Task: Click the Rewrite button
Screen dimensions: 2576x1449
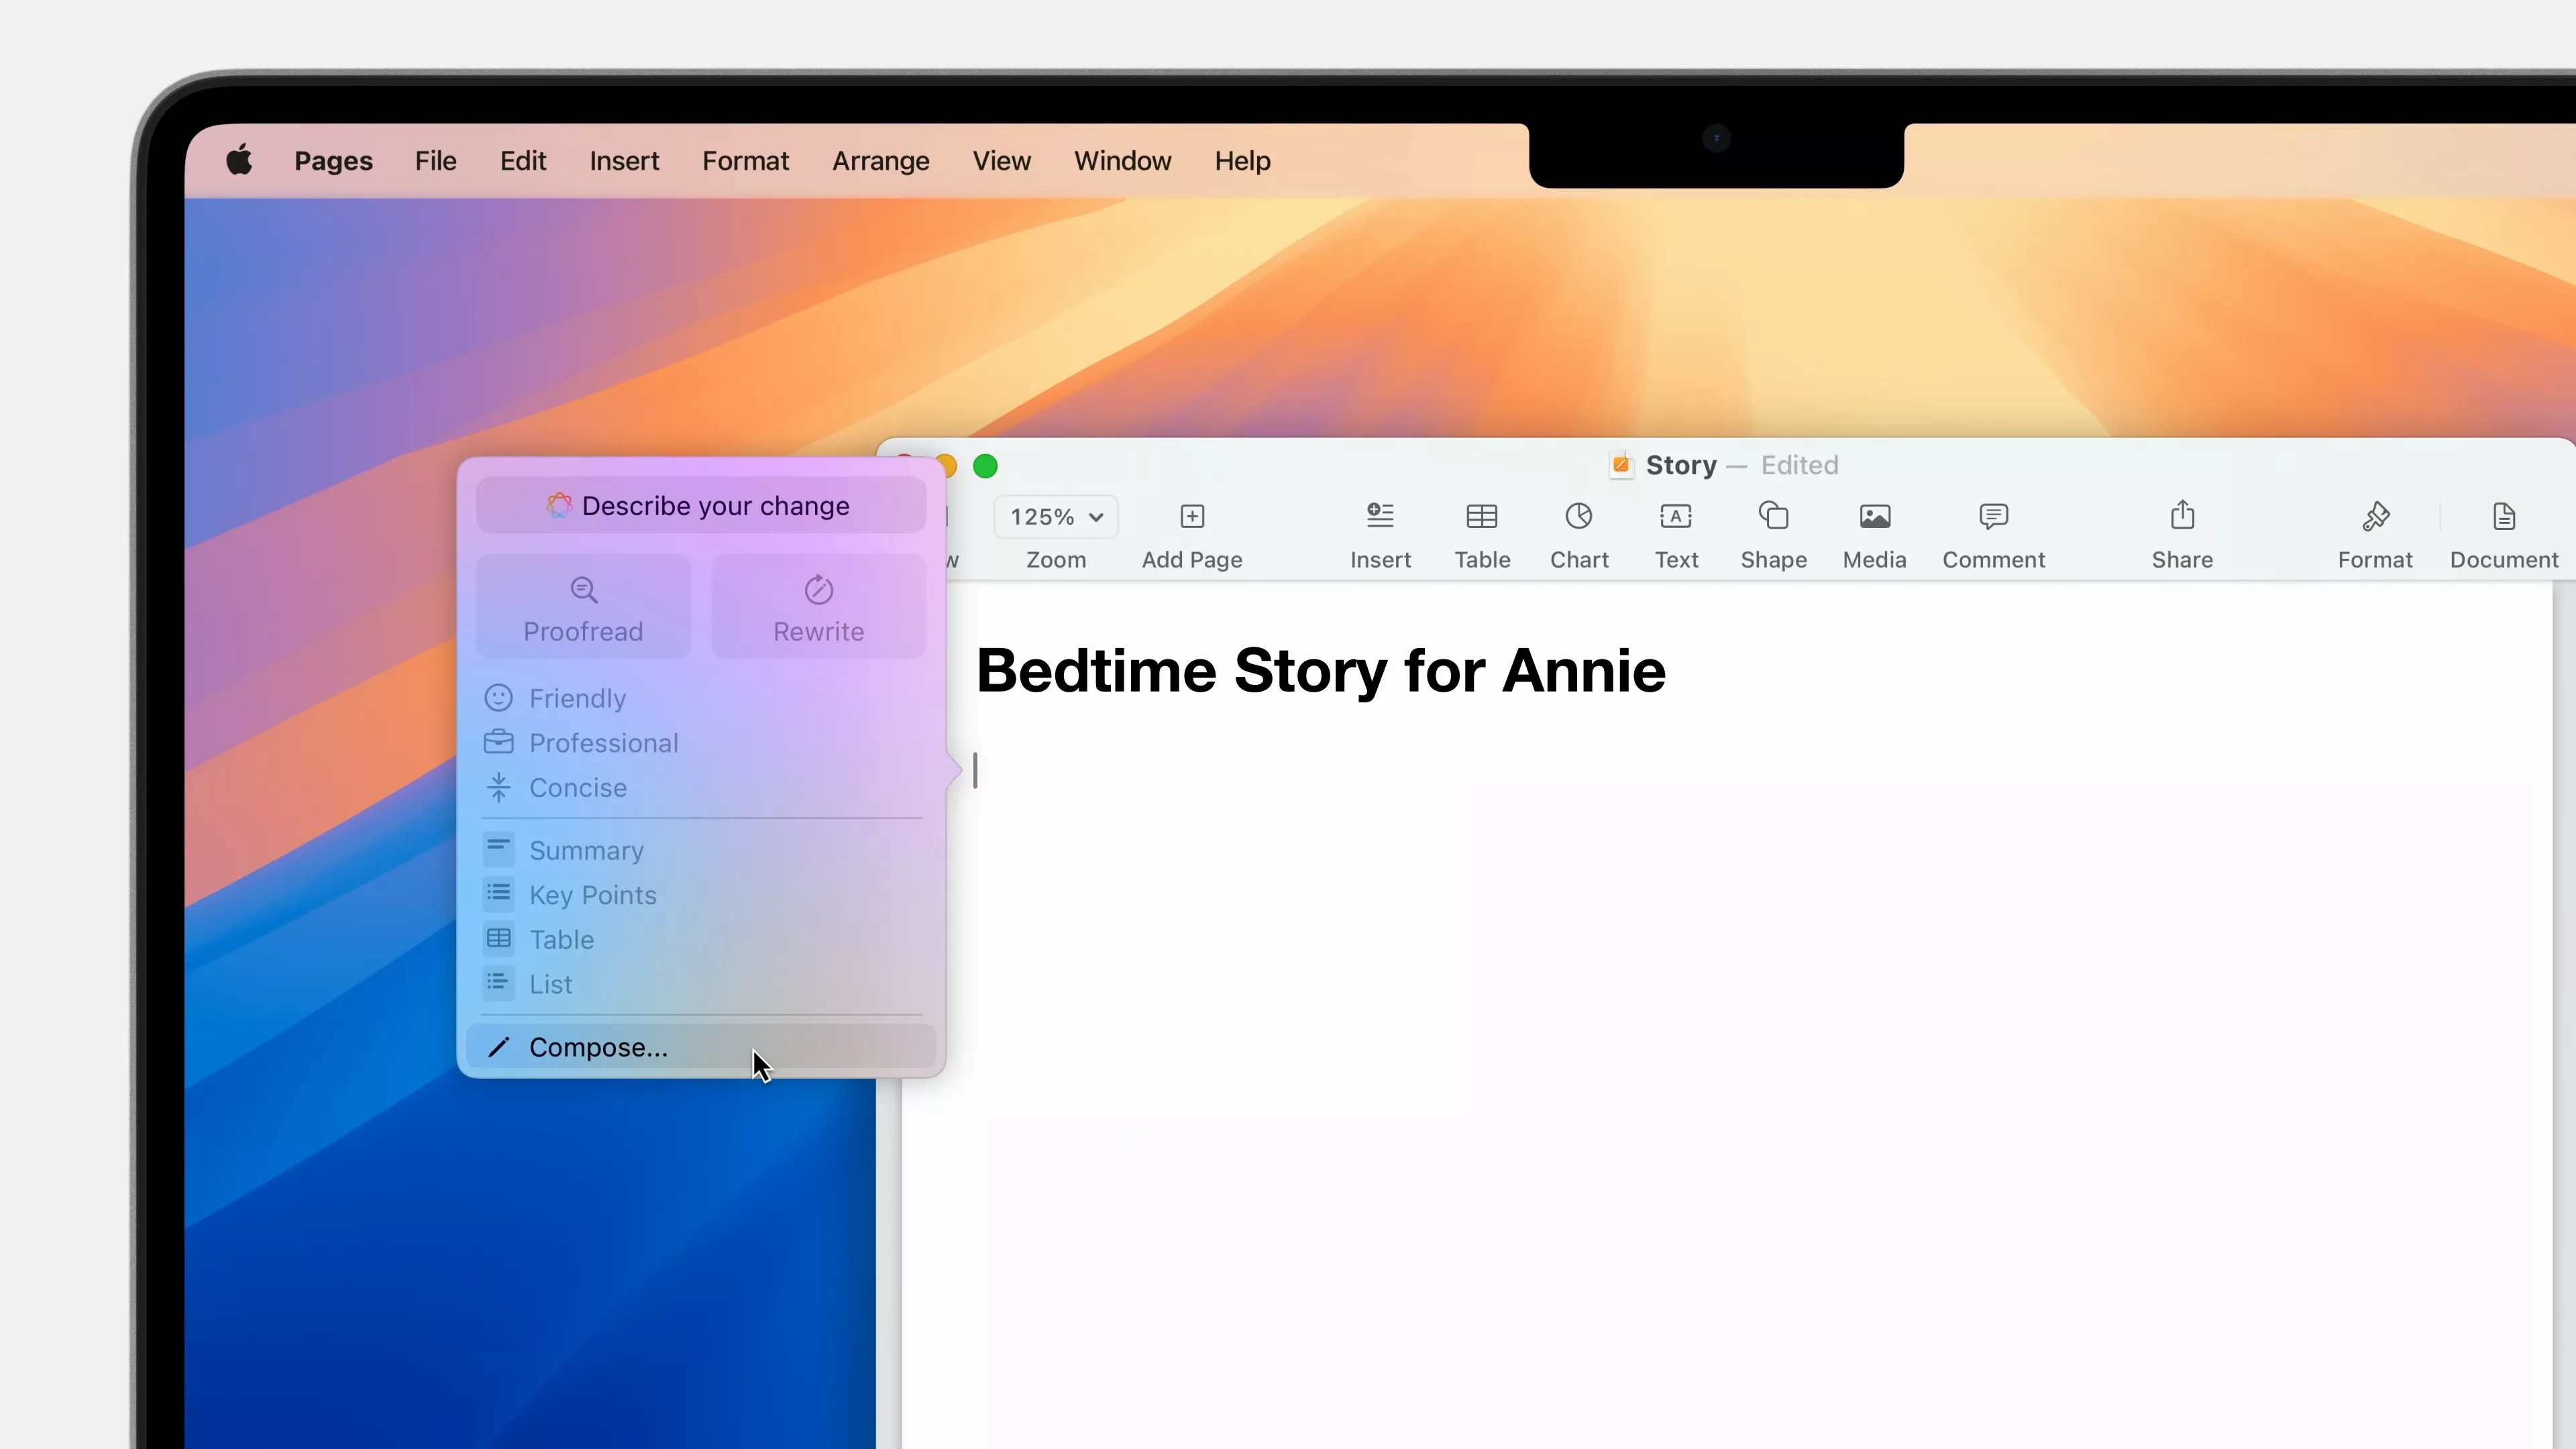Action: [x=818, y=607]
